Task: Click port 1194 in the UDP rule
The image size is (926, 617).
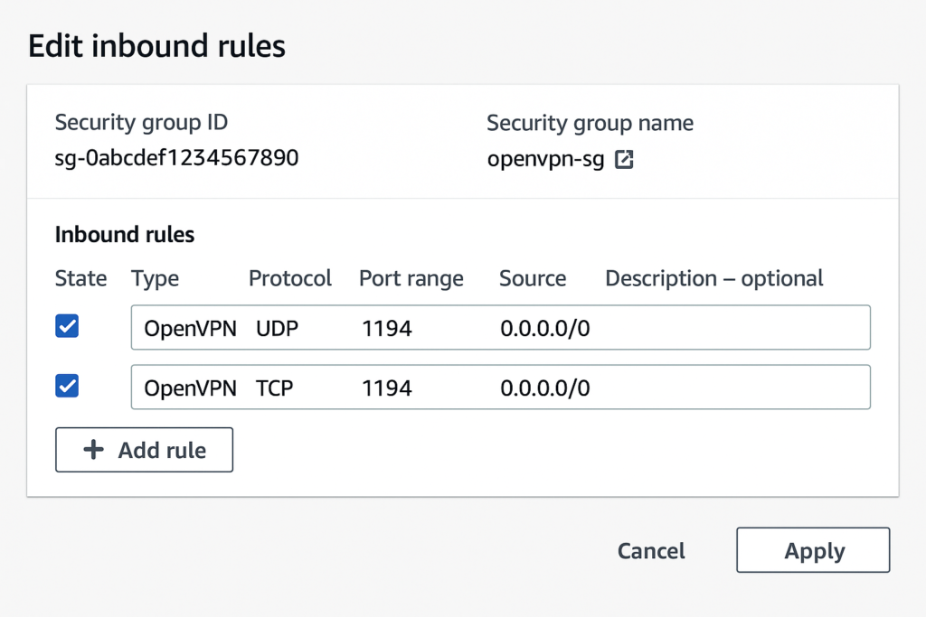Action: [x=387, y=328]
